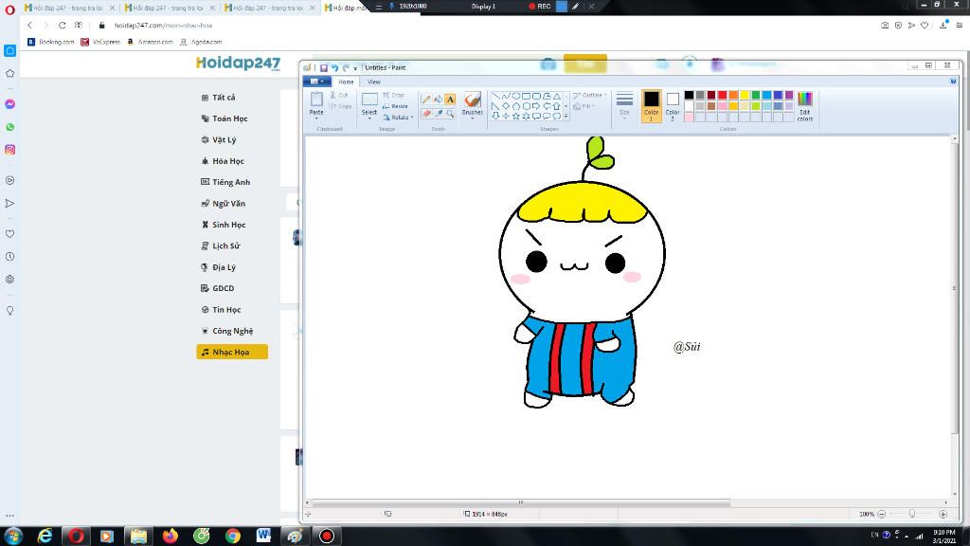Image resolution: width=970 pixels, height=546 pixels.
Task: Select the Nhạc Họa subject menu item
Action: pos(232,353)
